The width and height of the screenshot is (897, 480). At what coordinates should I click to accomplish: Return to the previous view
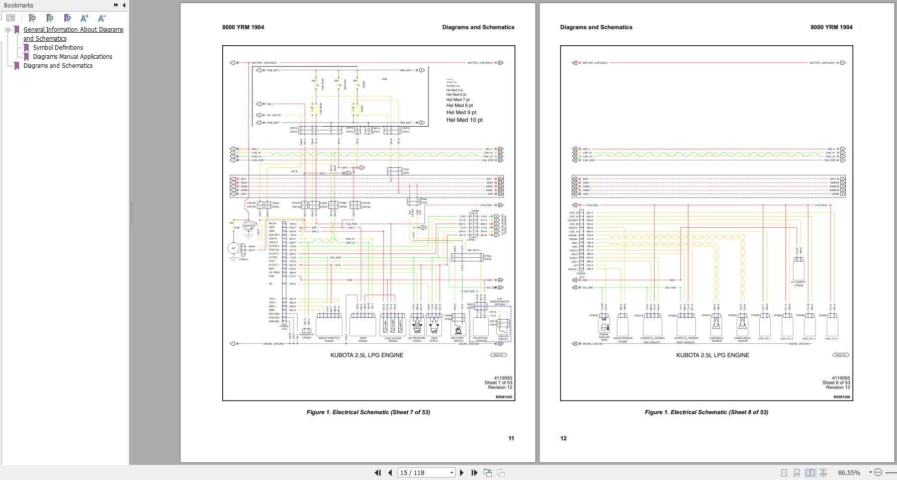point(487,472)
